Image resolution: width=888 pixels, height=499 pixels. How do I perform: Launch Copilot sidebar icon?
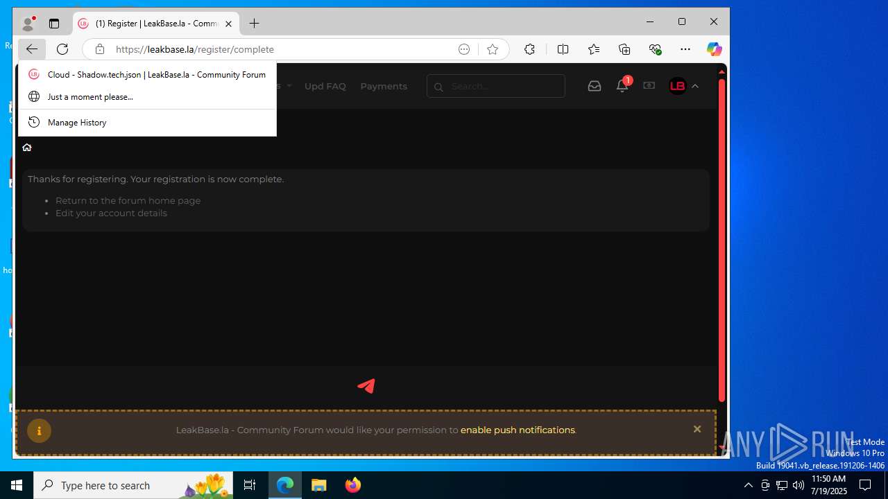[x=714, y=49]
